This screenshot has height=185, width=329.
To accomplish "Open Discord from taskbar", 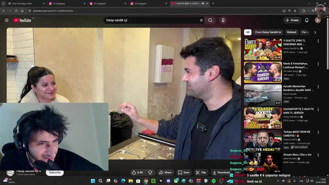I will [x=168, y=181].
